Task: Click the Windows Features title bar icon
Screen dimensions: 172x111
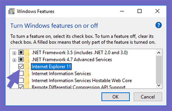Action: (12, 11)
